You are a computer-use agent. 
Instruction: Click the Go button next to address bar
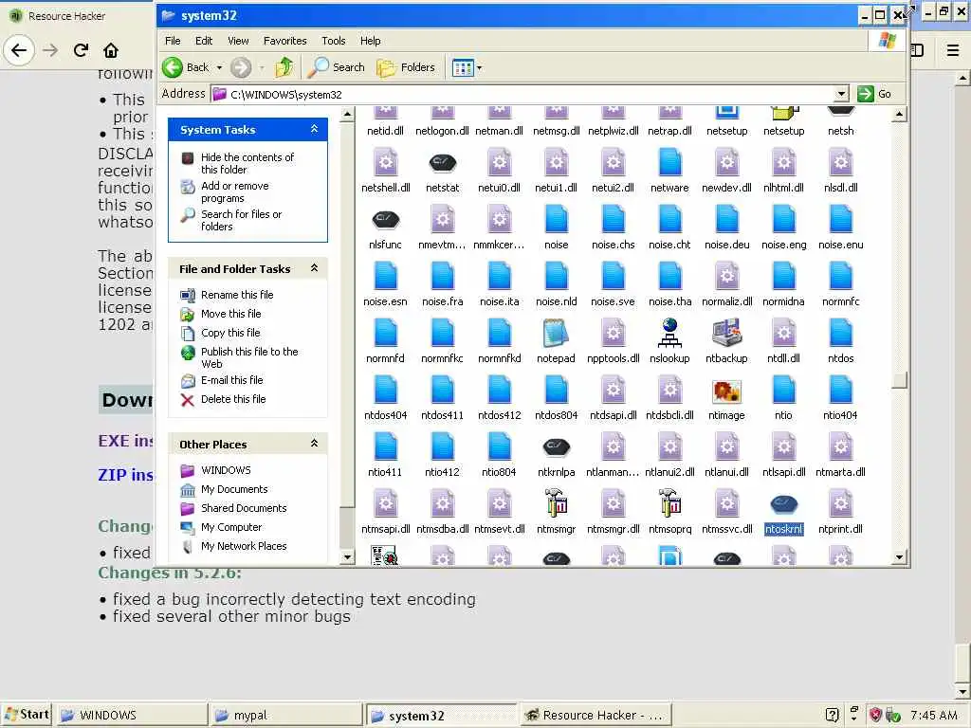(x=874, y=94)
